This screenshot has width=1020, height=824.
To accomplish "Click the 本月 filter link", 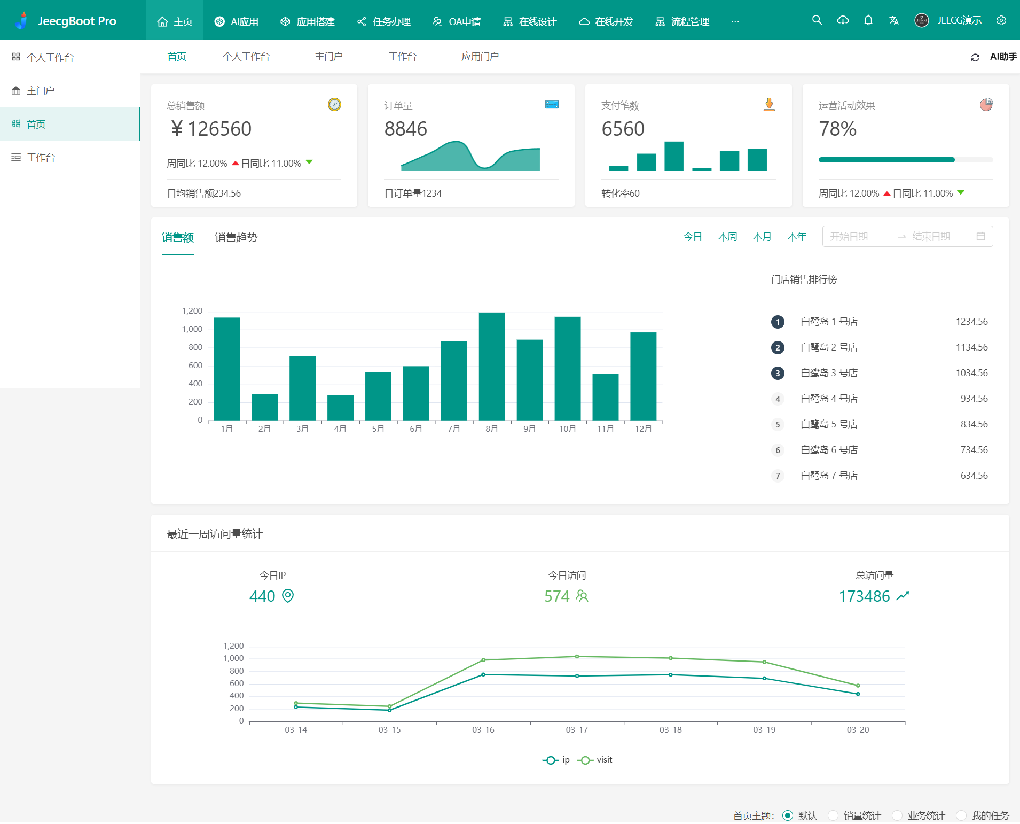I will [762, 236].
